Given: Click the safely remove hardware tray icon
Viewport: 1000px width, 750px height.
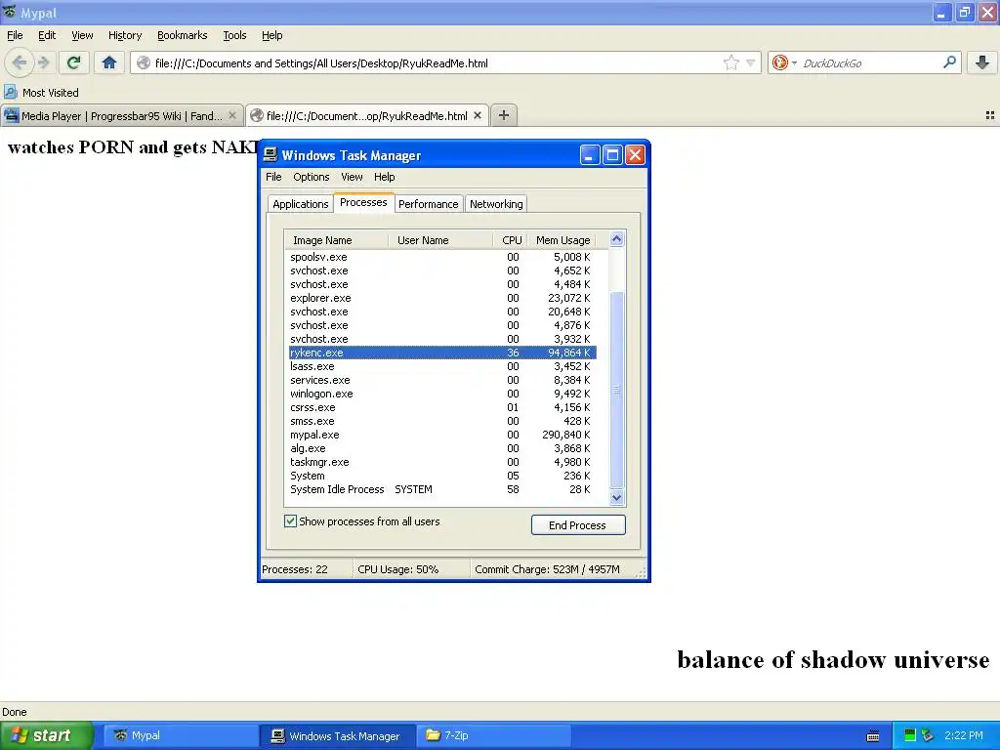Looking at the screenshot, I should [928, 735].
